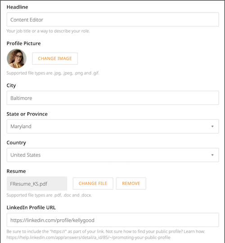Click the CHANGE FILE button
The image size is (225, 243).
[93, 184]
